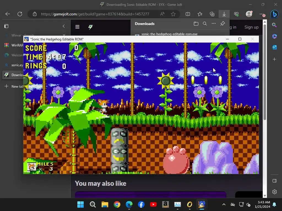This screenshot has height=211, width=282.
Task: Click the gamejolt.com address bar
Action: [x=95, y=14]
